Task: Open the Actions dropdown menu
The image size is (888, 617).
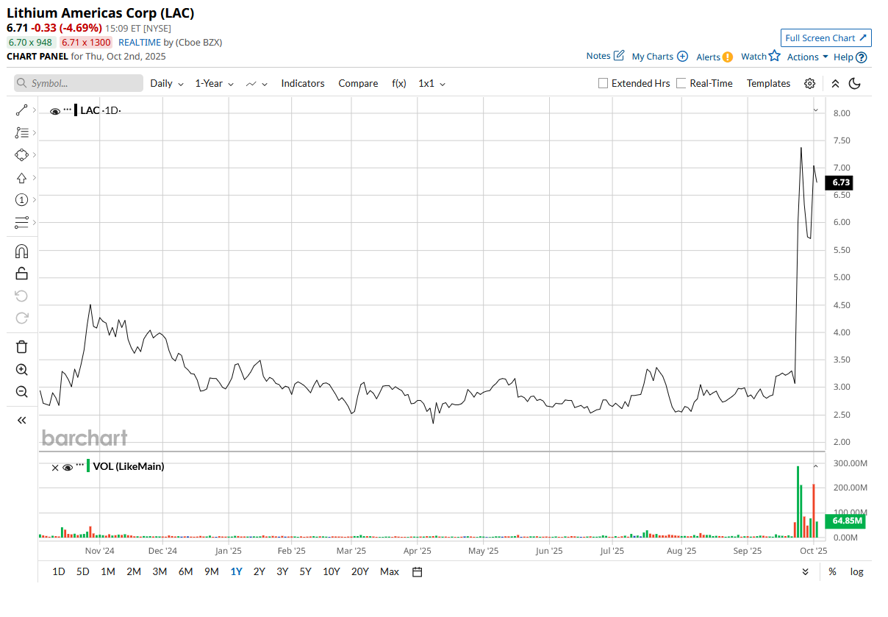Action: click(x=807, y=57)
